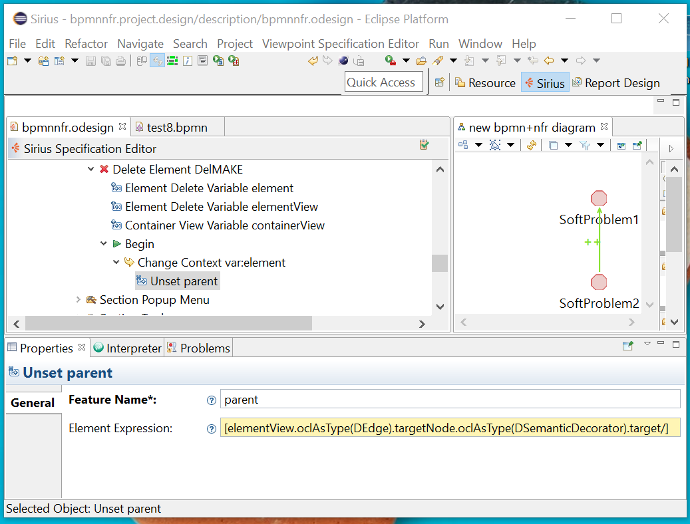Switch to the Resource perspective
The image size is (690, 524).
[485, 82]
